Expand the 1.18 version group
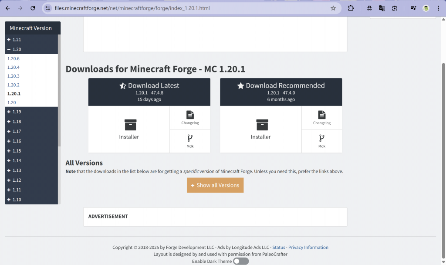 [31, 122]
